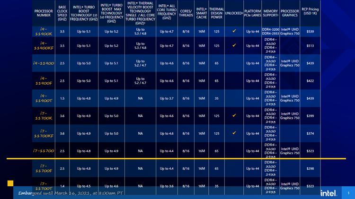Image resolution: width=355 pixels, height=199 pixels.
Task: Select the 'CORES/THREADS' column header
Action: click(x=186, y=13)
